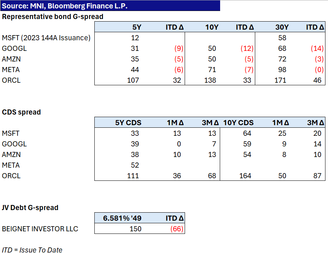Select the 'Representative bond G-spread' title

53,16
